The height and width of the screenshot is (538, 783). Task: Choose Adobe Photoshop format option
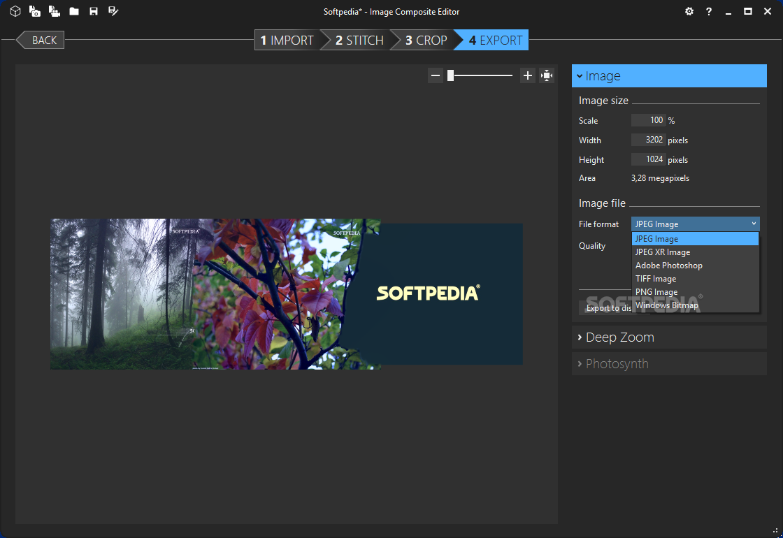coord(695,266)
